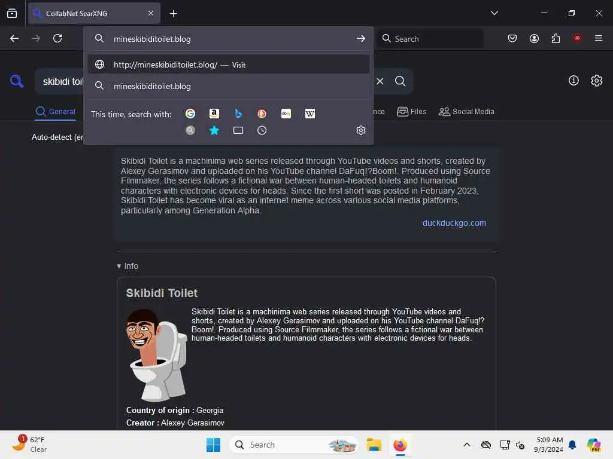613x459 pixels.
Task: Open the weather widget showing 62°F
Action: point(29,444)
